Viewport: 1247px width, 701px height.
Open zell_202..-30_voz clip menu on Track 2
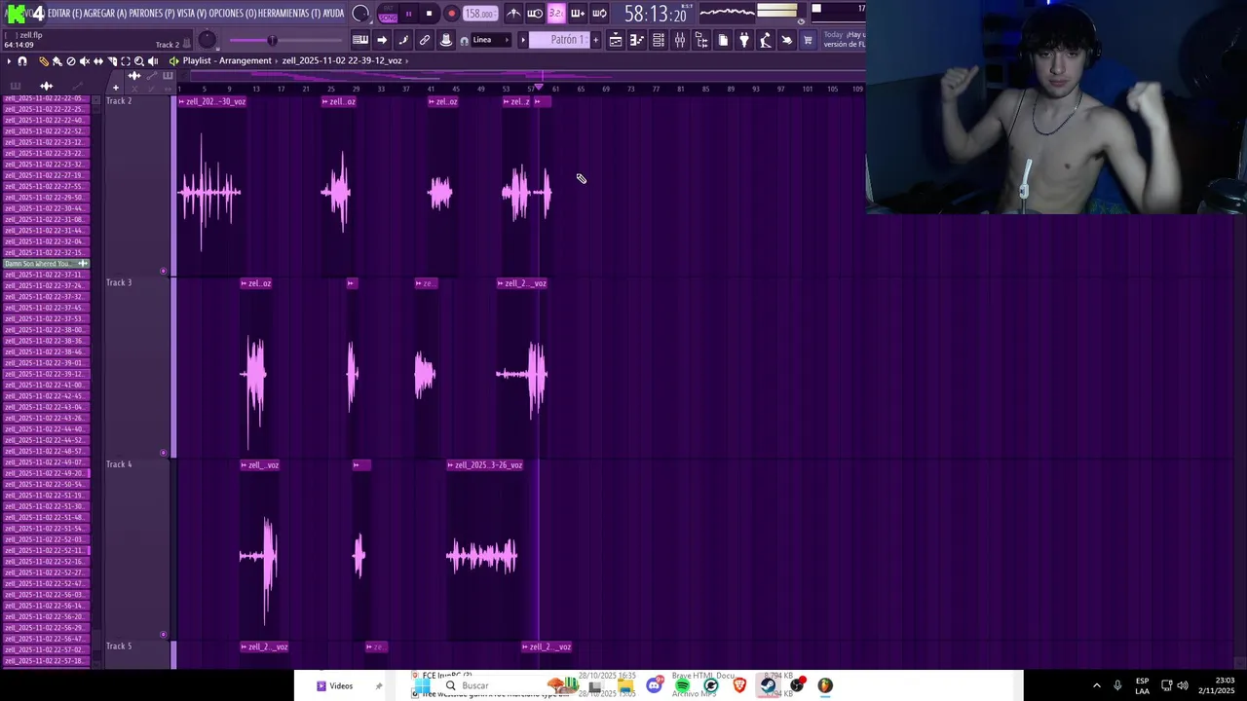[x=181, y=101]
